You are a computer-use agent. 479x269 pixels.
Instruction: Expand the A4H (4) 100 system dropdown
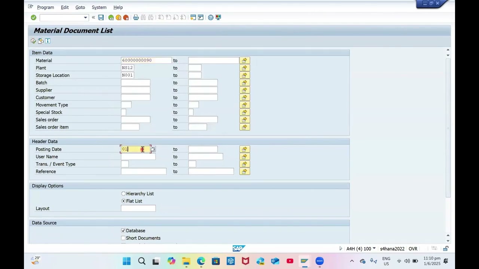point(374,248)
